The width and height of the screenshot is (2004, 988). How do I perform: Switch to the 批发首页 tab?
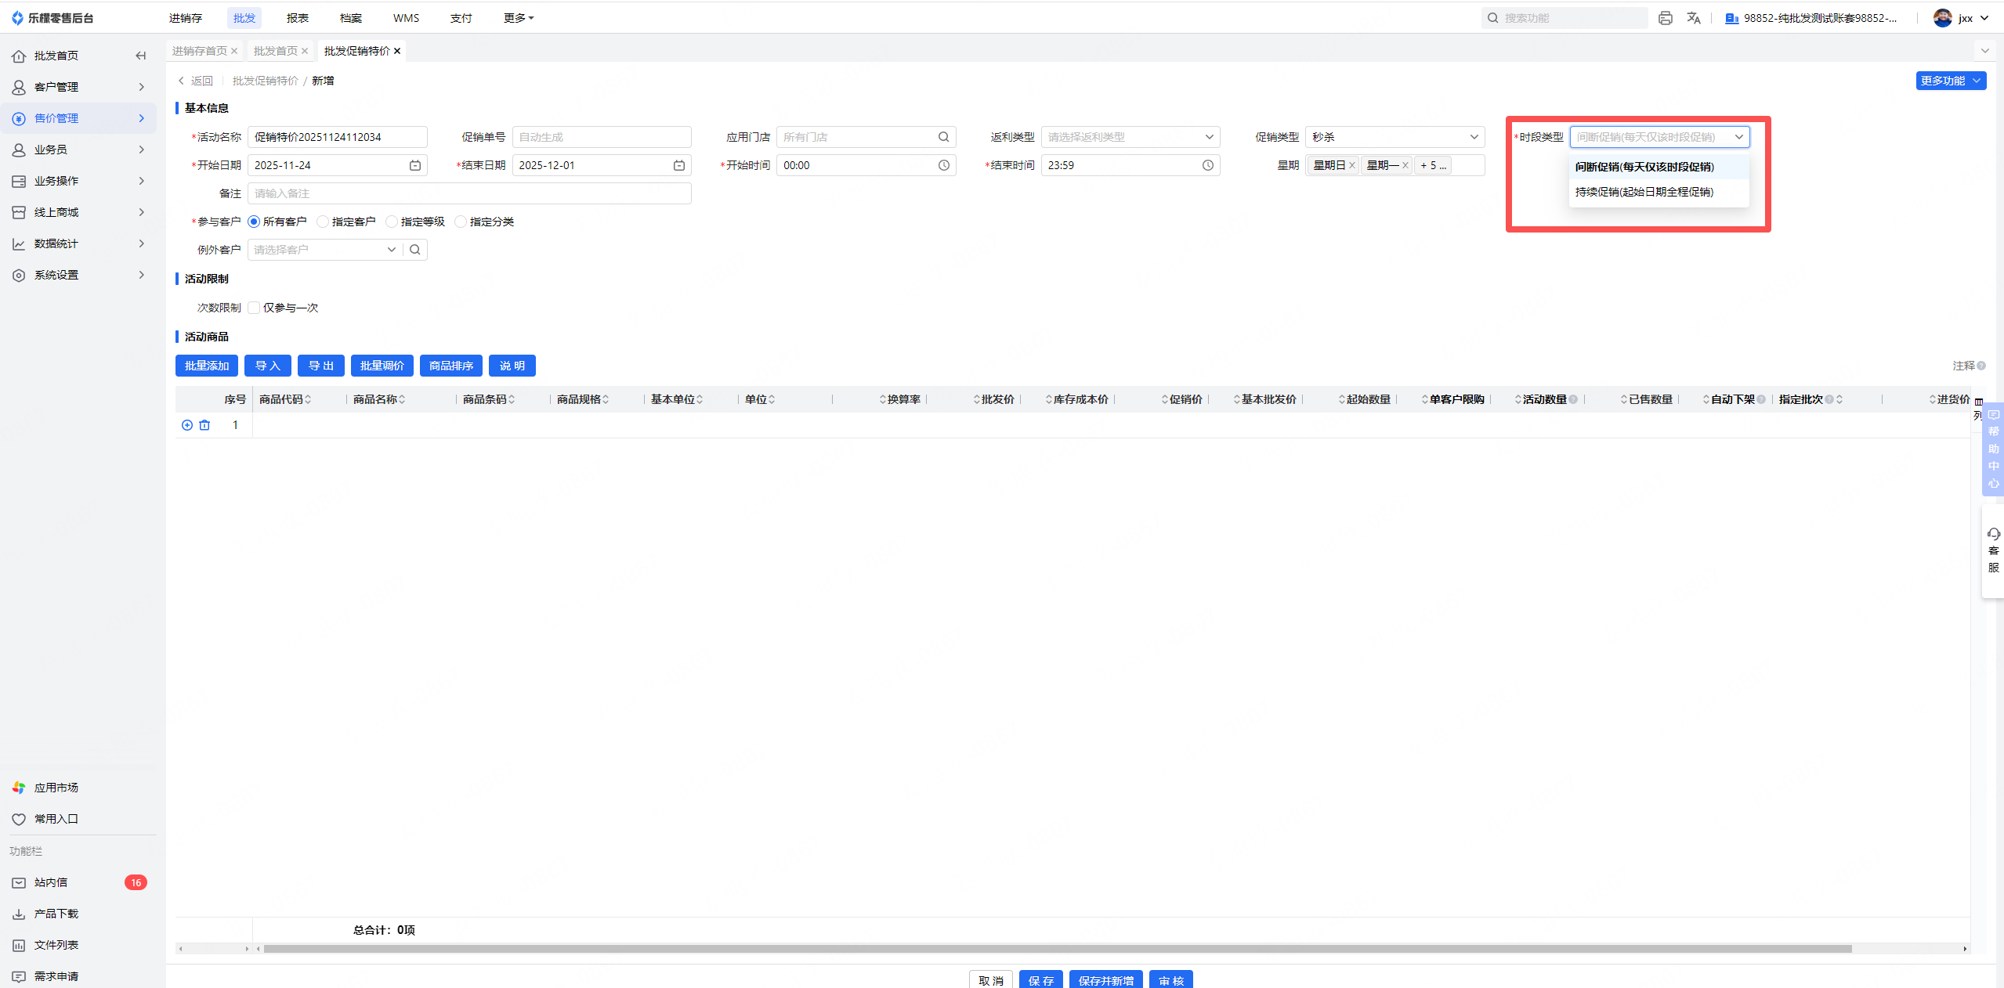click(x=275, y=51)
